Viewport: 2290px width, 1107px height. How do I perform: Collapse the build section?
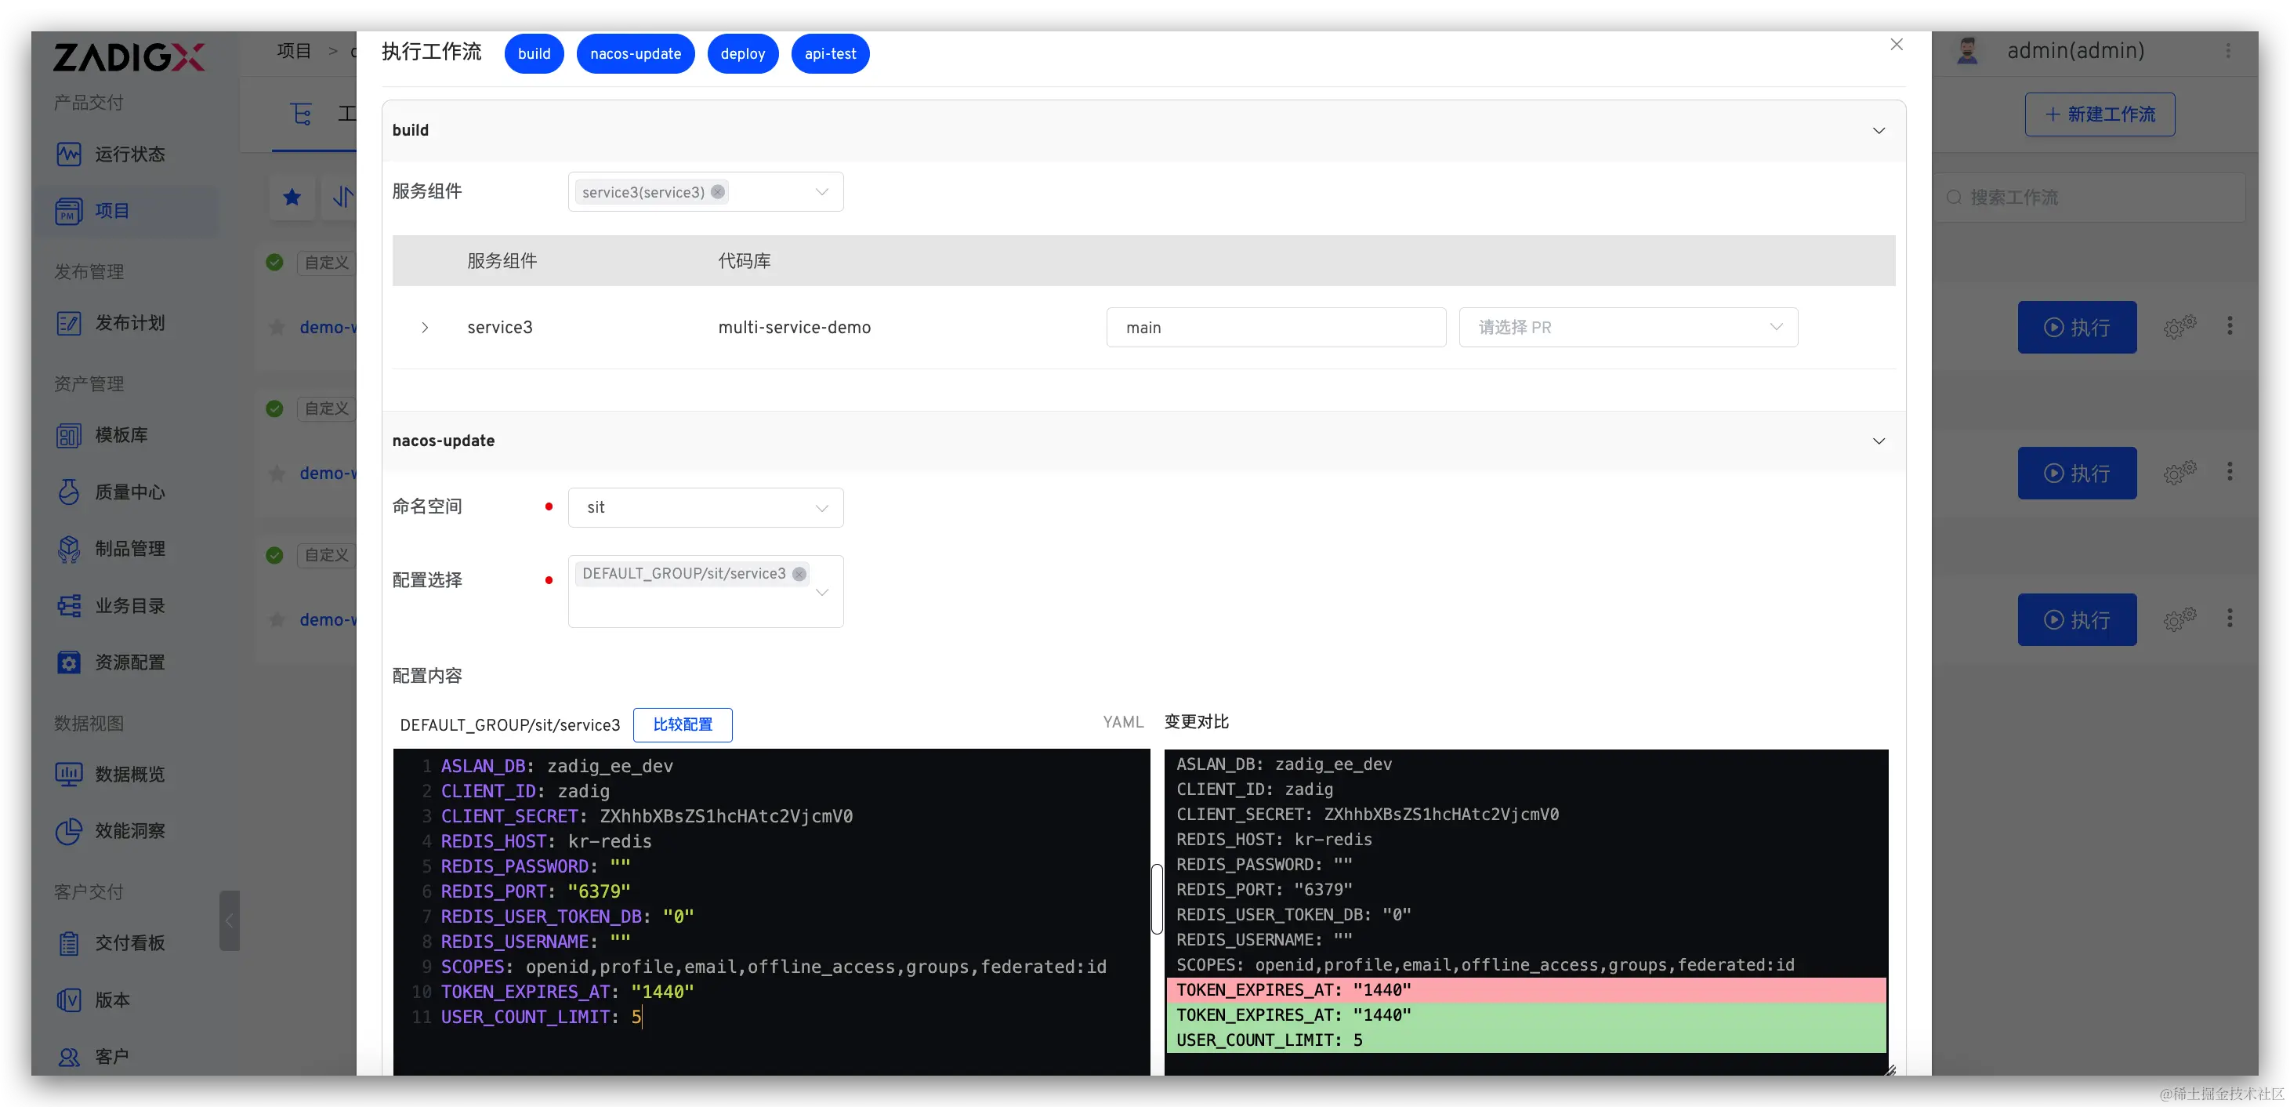click(x=1879, y=131)
